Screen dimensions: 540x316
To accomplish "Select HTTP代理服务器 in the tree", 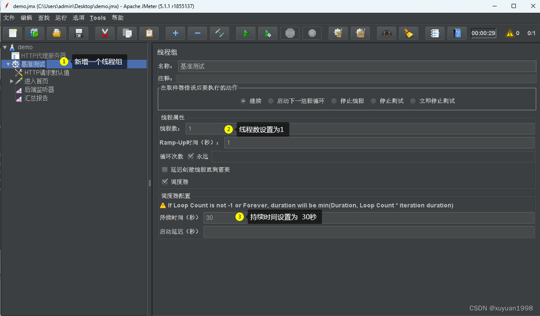I will point(44,56).
